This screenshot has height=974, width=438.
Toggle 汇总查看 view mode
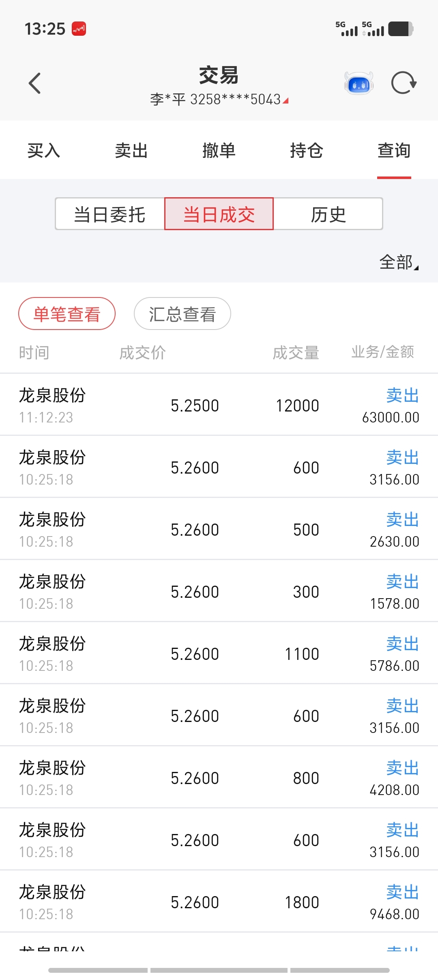click(x=182, y=314)
